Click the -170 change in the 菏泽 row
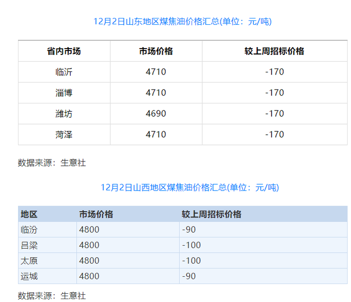Image resolution: width=351 pixels, height=302 pixels. click(274, 135)
